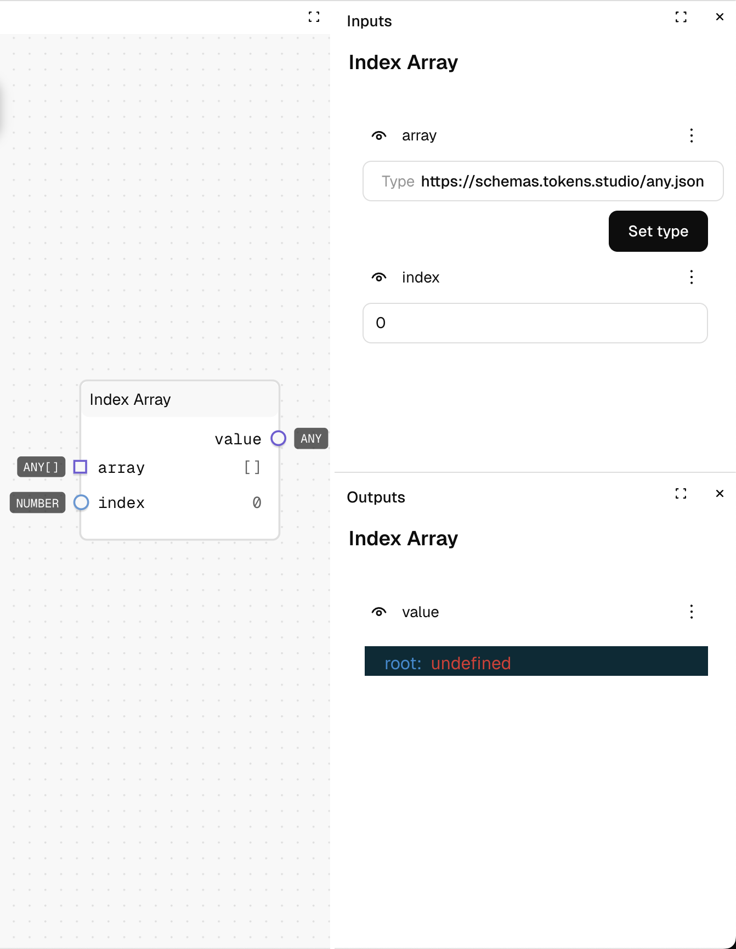Screen dimensions: 736x949
Task: Open options menu for index input
Action: click(x=692, y=277)
